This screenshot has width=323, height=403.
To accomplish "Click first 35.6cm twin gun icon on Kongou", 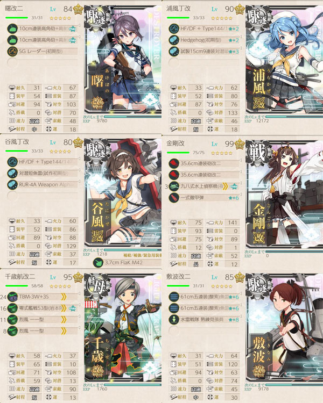I will pyautogui.click(x=174, y=163).
